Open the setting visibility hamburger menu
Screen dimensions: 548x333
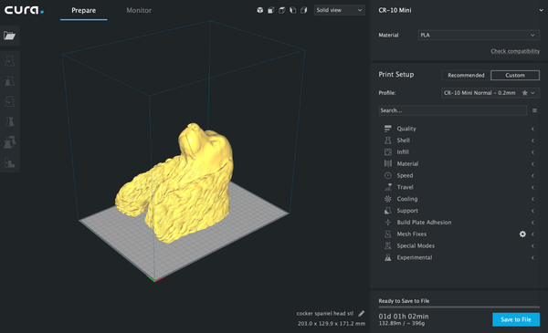pos(534,110)
